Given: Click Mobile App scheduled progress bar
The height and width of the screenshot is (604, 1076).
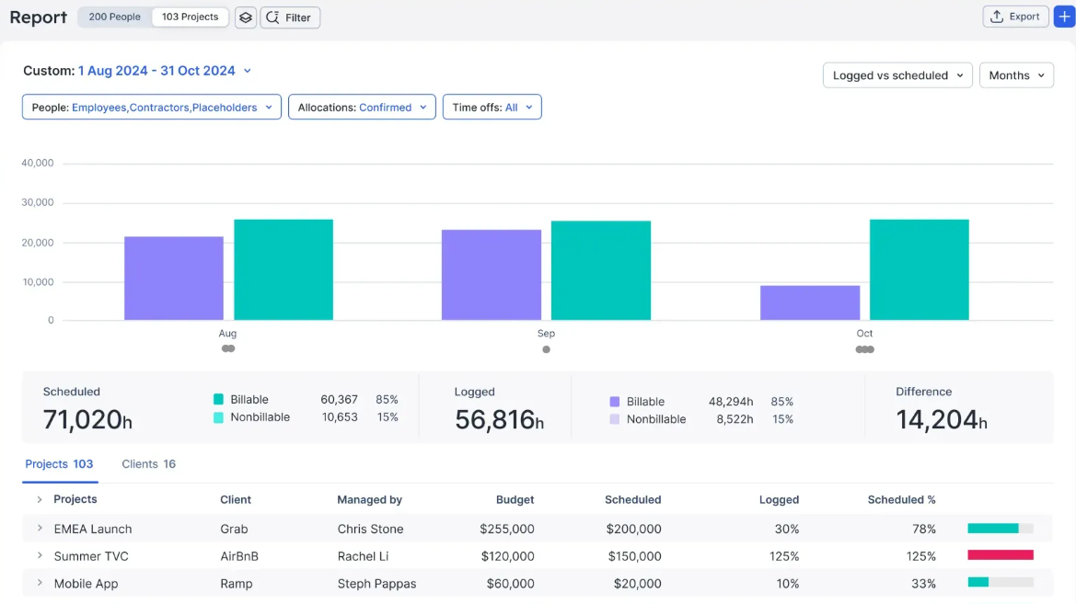Looking at the screenshot, I should (x=1001, y=583).
